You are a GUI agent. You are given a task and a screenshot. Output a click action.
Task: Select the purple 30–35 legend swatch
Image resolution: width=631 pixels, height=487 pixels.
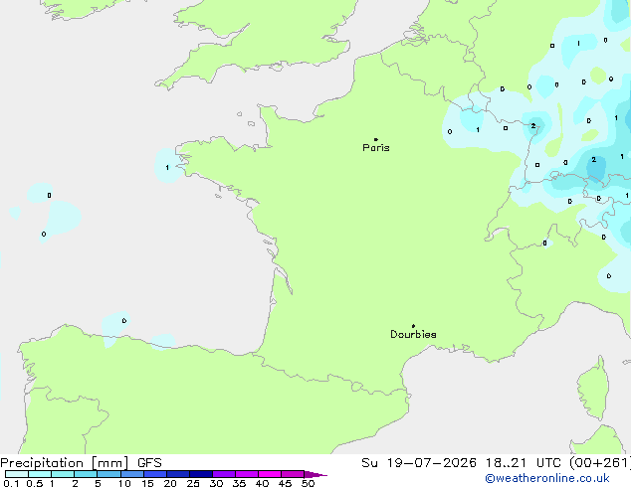point(224,474)
